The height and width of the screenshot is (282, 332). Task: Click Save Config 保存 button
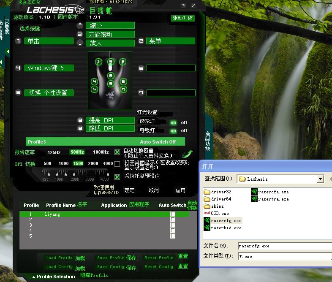[x=117, y=267]
